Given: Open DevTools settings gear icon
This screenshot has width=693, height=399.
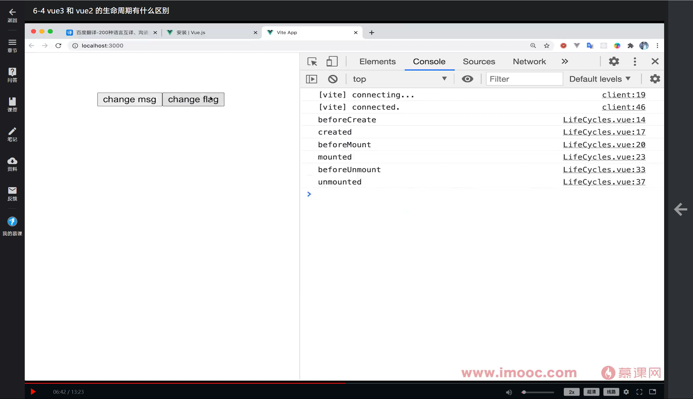Looking at the screenshot, I should point(614,61).
